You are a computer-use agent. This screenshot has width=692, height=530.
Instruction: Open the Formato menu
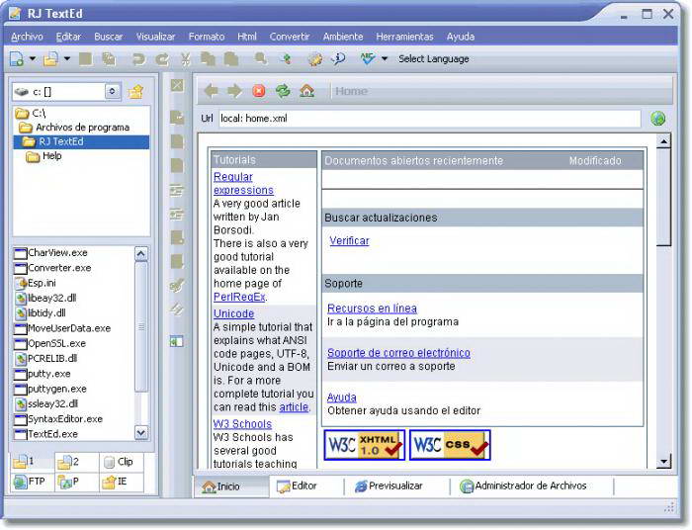click(x=206, y=37)
